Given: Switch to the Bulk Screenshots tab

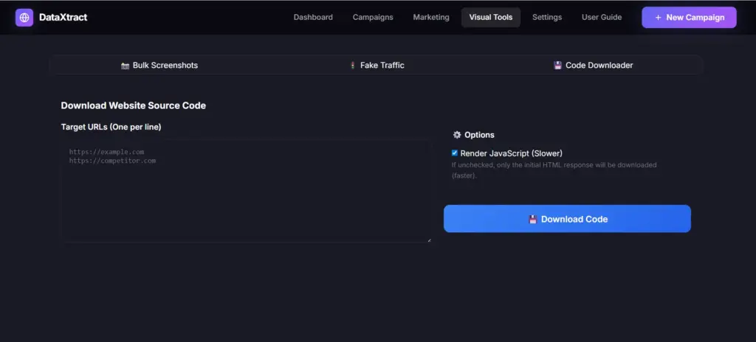Looking at the screenshot, I should (159, 65).
